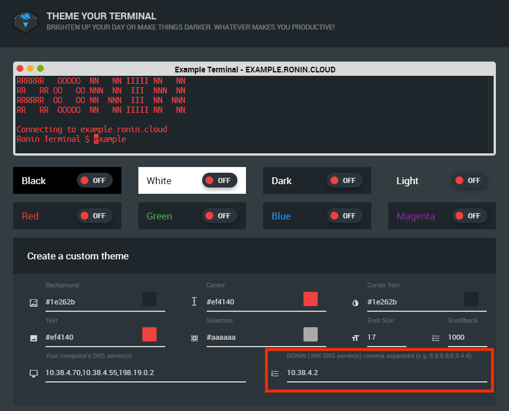509x411 pixels.
Task: Click the 'Ronin Terminal $ example' prompt line
Action: click(71, 139)
